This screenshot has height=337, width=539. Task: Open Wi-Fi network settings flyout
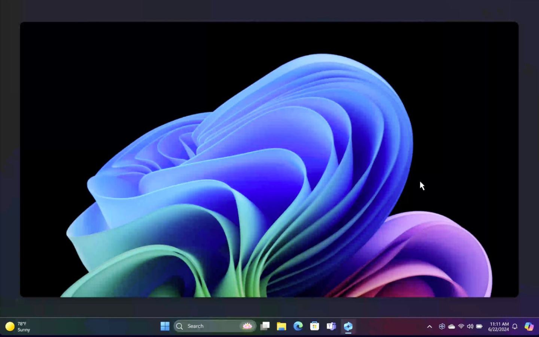click(x=461, y=327)
